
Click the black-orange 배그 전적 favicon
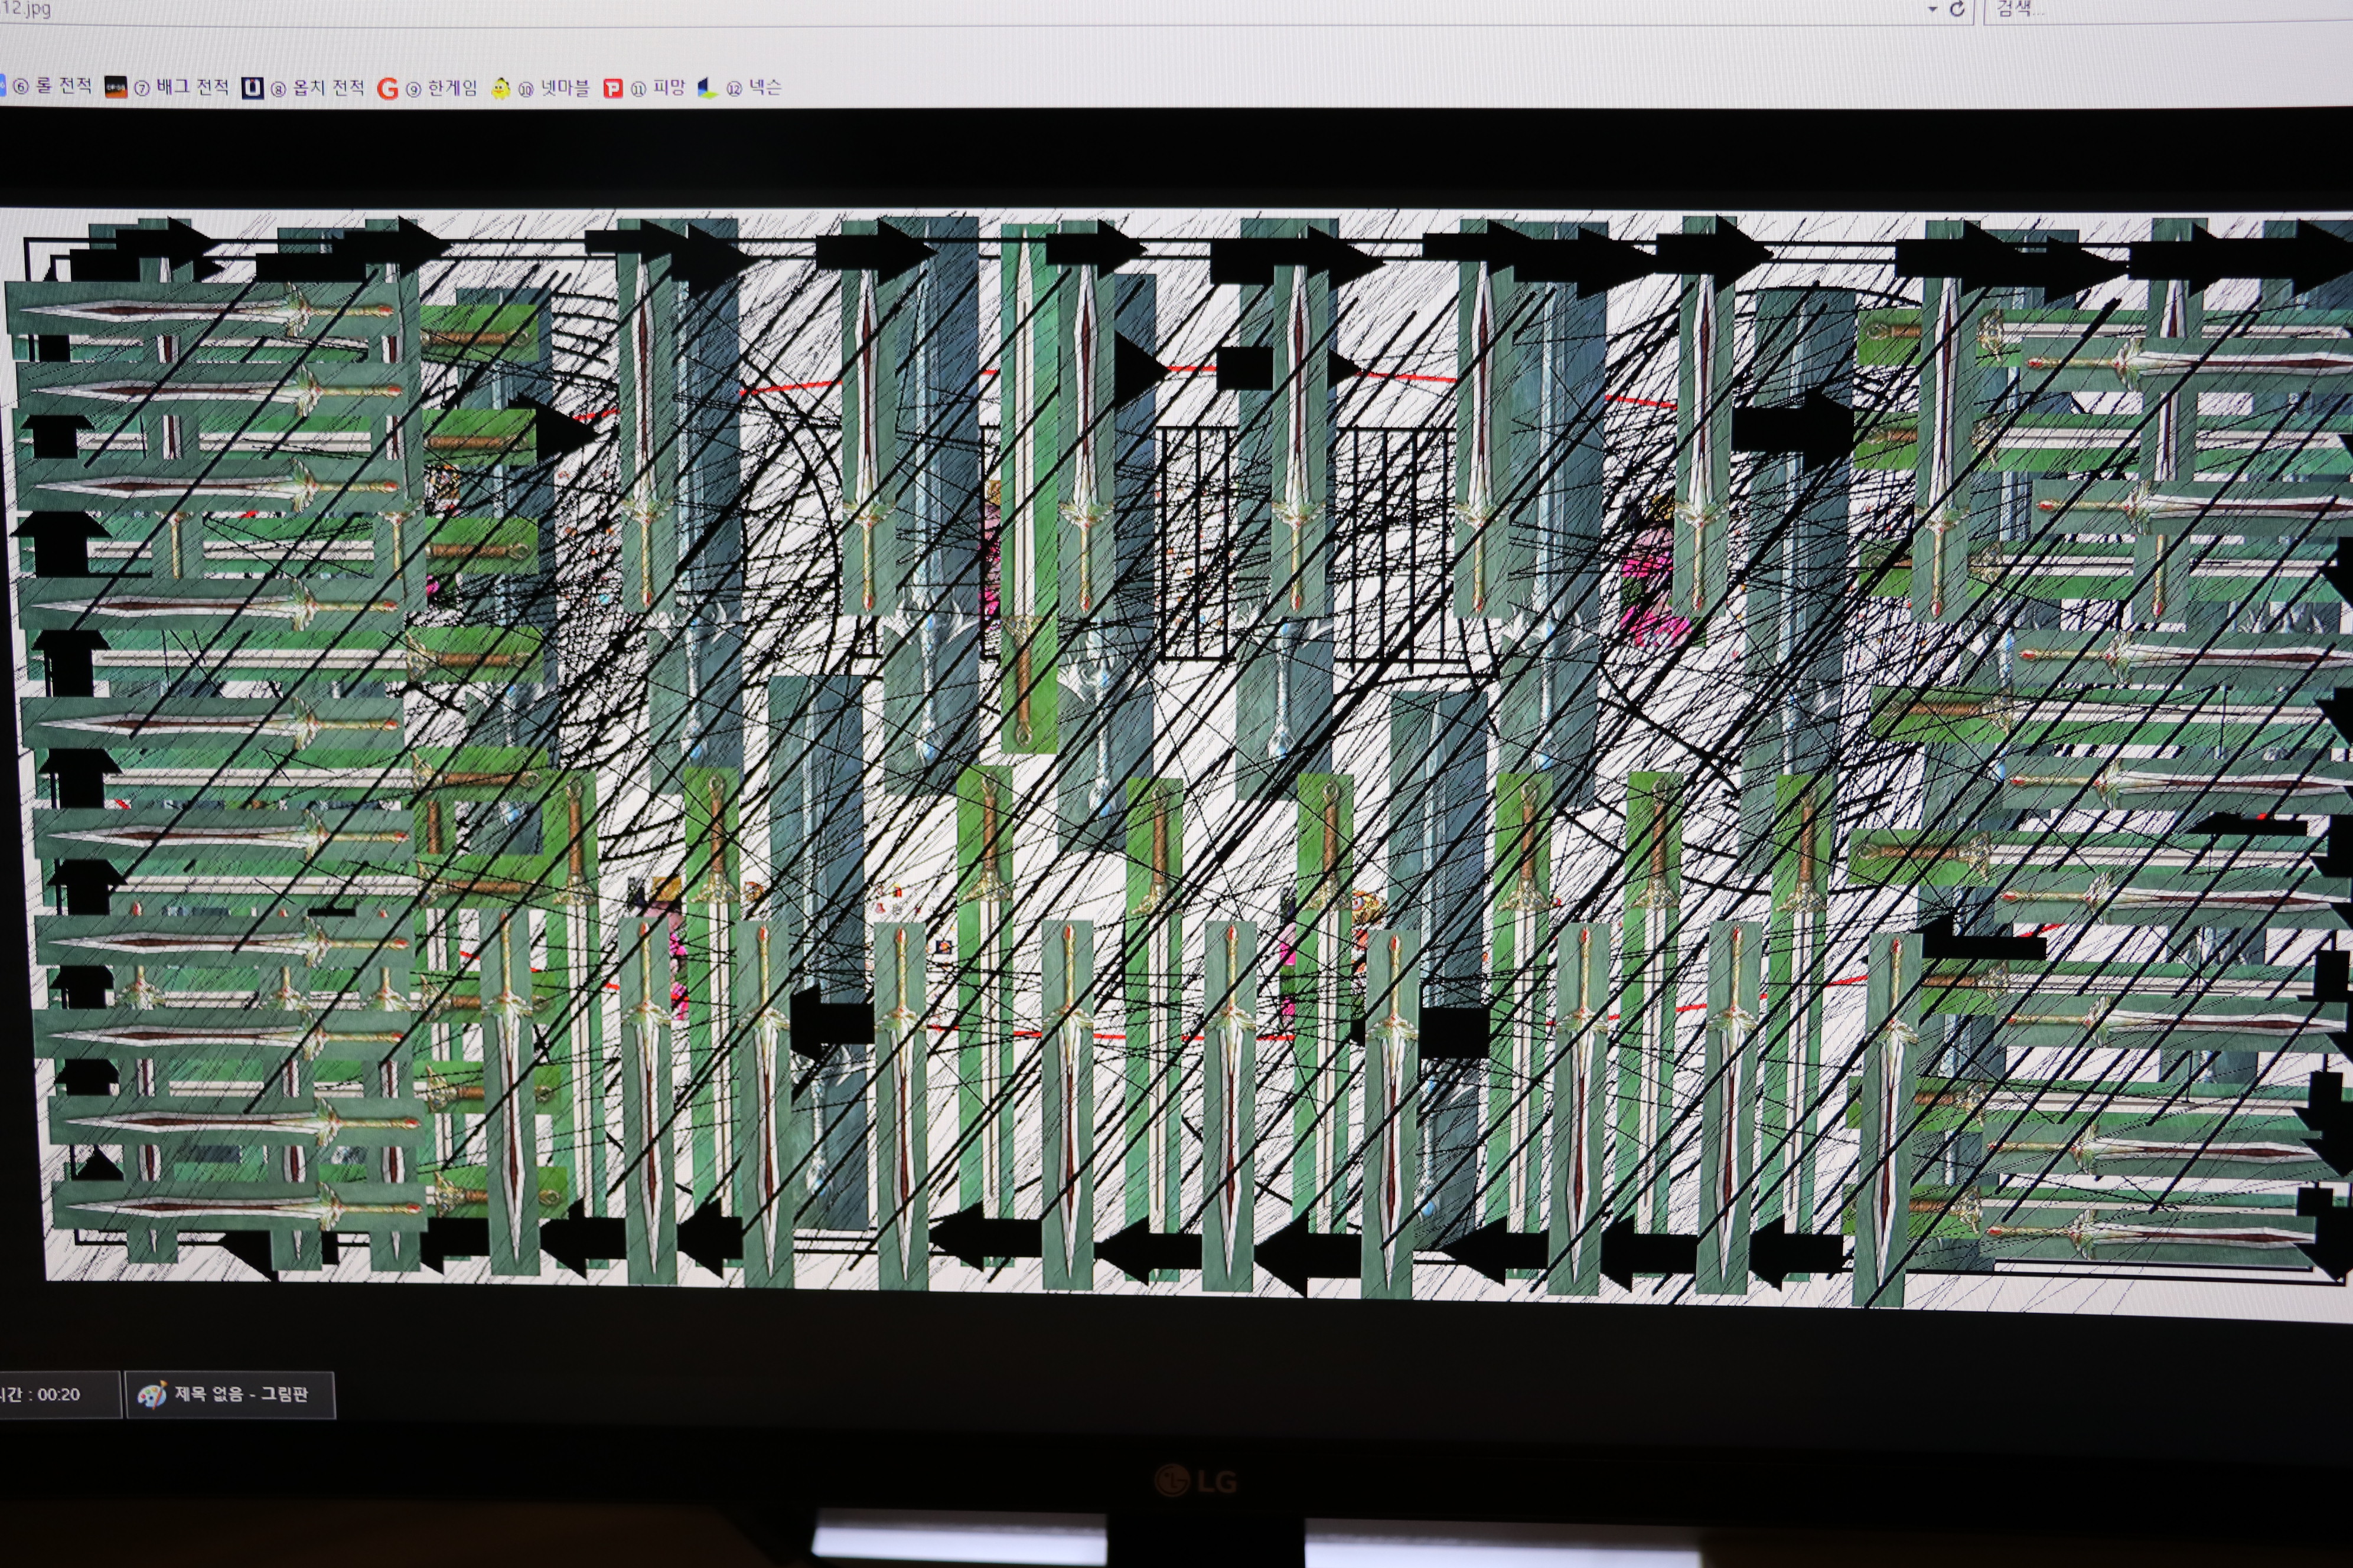click(116, 87)
